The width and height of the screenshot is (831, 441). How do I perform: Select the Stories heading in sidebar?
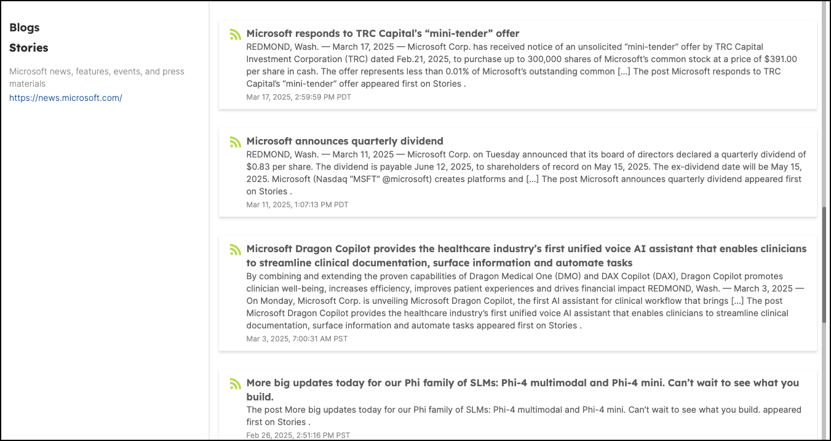click(29, 48)
